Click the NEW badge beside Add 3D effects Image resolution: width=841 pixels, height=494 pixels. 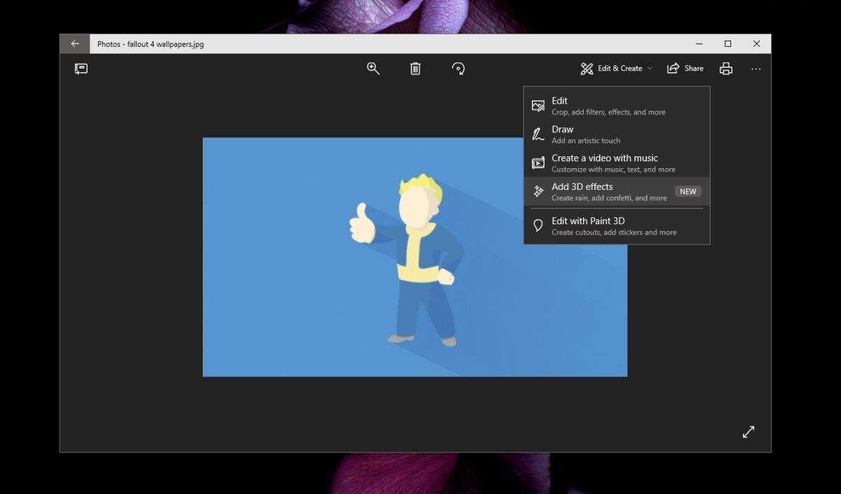click(x=688, y=191)
